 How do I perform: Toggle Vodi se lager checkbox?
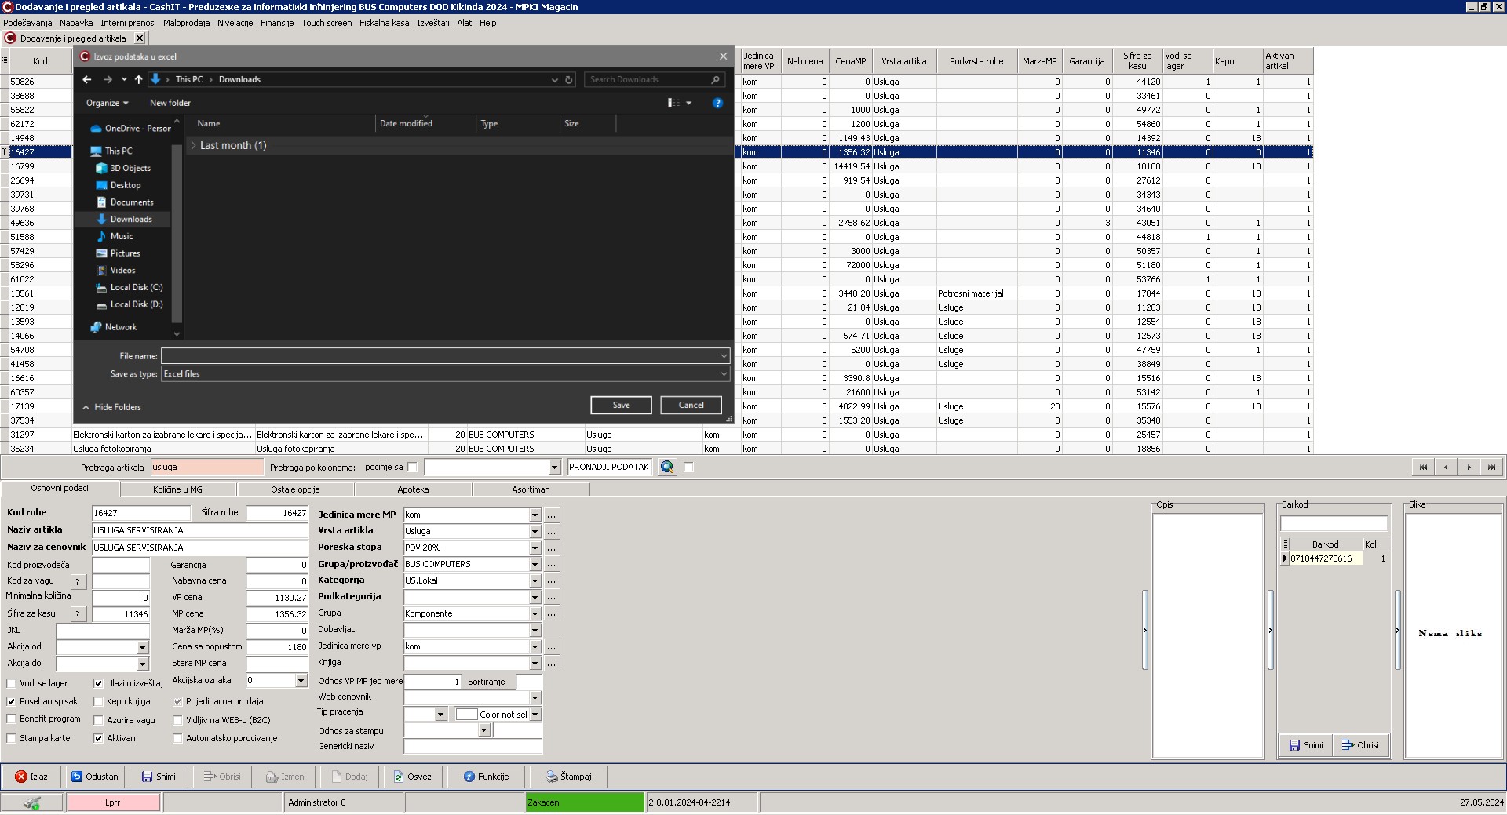[x=11, y=683]
